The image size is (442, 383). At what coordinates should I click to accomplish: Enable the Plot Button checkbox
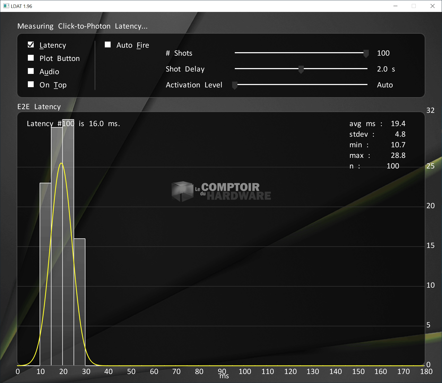pos(31,58)
